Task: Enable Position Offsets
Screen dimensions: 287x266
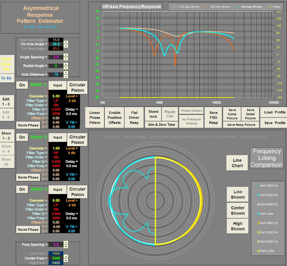Action: [x=114, y=117]
